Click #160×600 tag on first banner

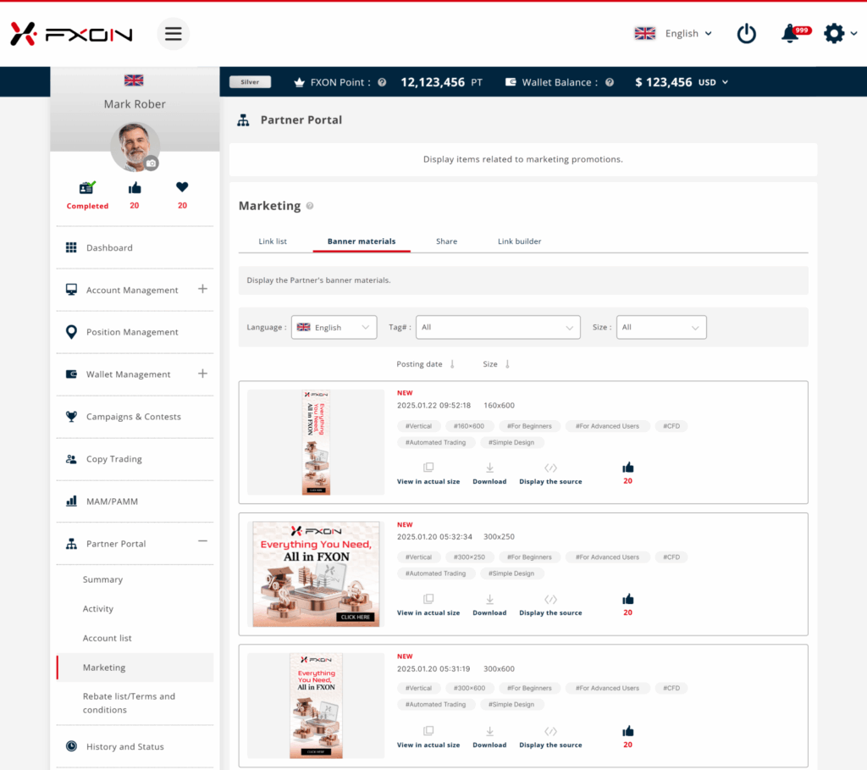(x=469, y=426)
